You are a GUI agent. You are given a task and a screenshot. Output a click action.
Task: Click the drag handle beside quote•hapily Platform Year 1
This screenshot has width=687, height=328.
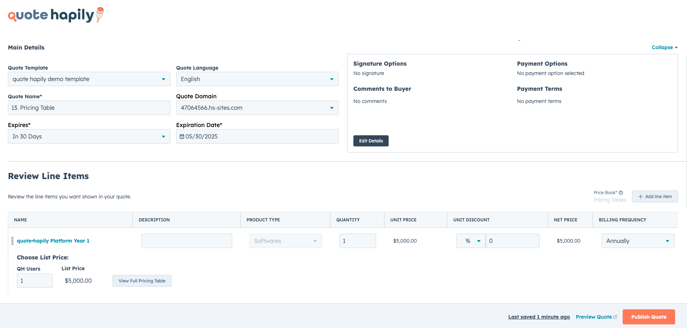click(13, 241)
